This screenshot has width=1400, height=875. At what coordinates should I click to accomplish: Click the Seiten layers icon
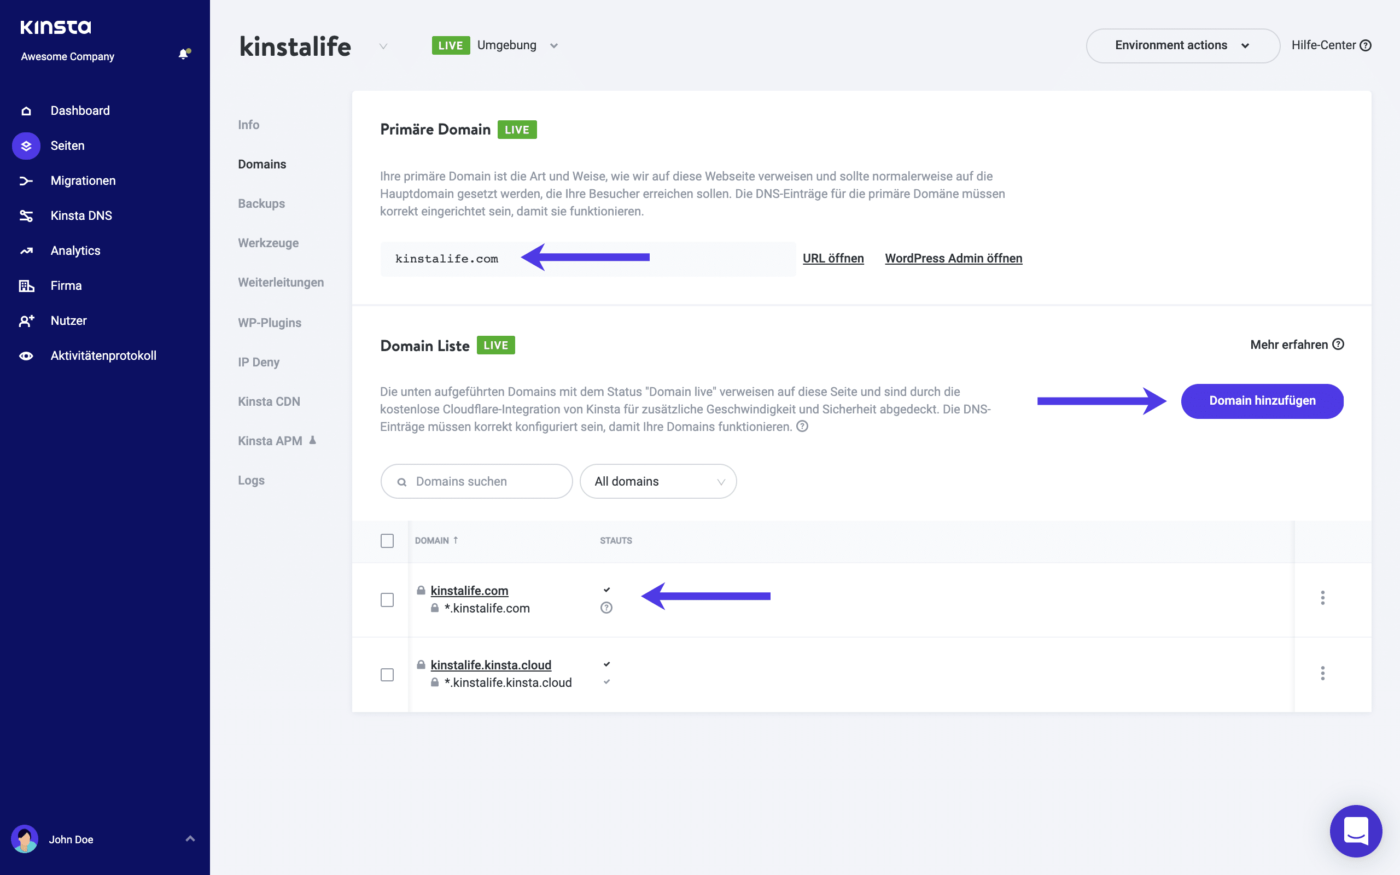click(26, 146)
